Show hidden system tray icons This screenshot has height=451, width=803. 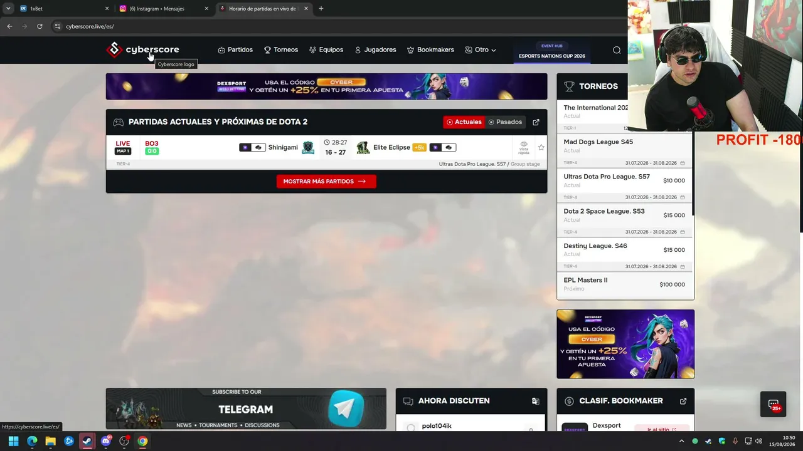coord(681,441)
